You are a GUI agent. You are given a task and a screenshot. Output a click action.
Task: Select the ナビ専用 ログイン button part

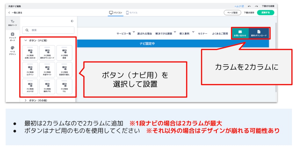point(30,70)
